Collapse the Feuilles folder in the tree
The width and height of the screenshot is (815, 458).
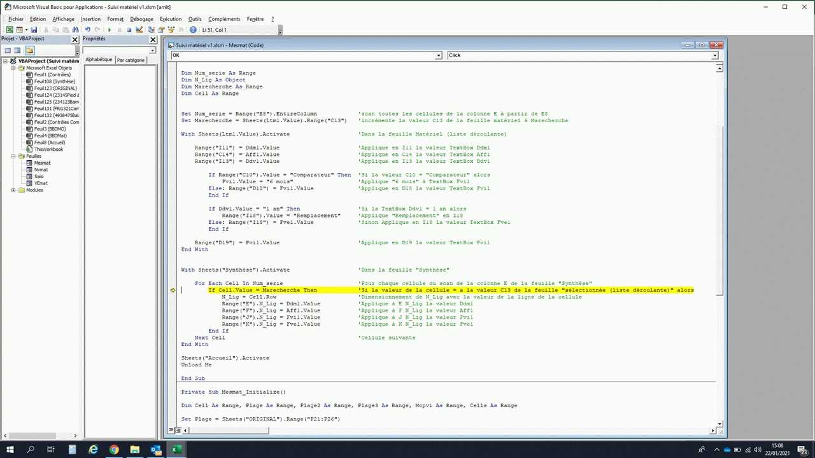pos(13,156)
